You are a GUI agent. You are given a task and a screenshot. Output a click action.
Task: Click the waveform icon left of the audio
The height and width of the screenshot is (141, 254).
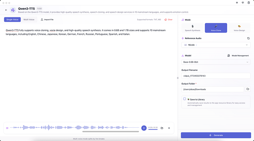(7, 128)
